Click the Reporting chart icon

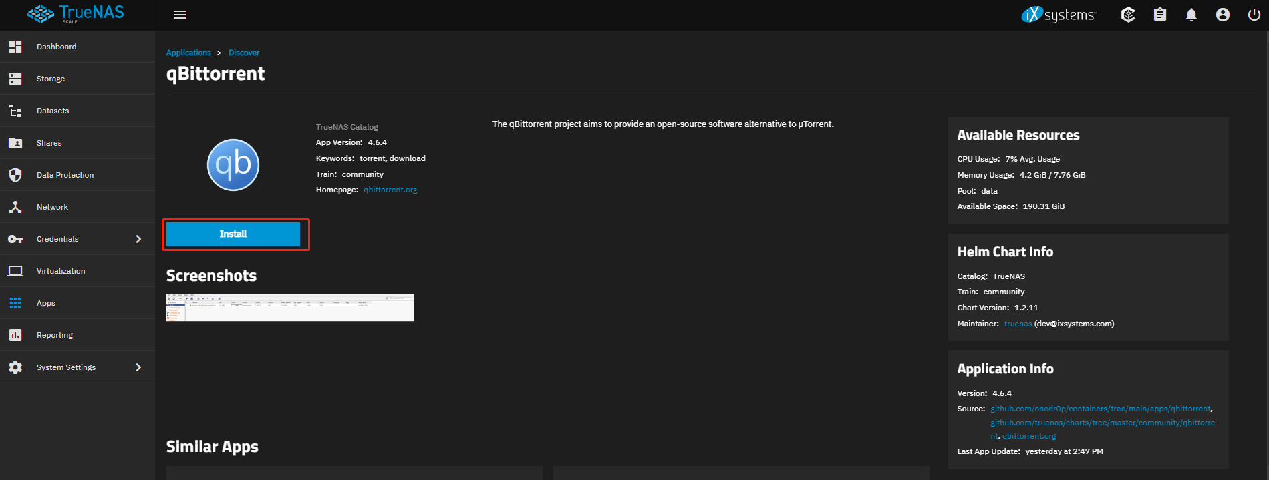15,335
